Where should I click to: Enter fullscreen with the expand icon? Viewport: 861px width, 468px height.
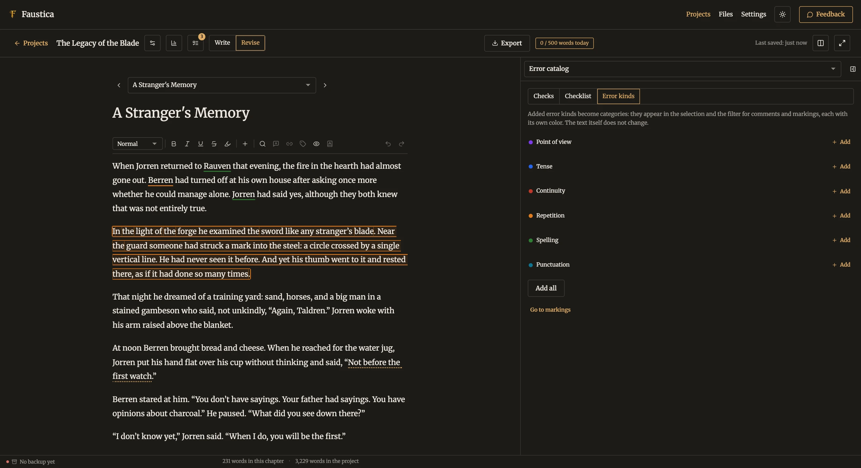tap(842, 43)
